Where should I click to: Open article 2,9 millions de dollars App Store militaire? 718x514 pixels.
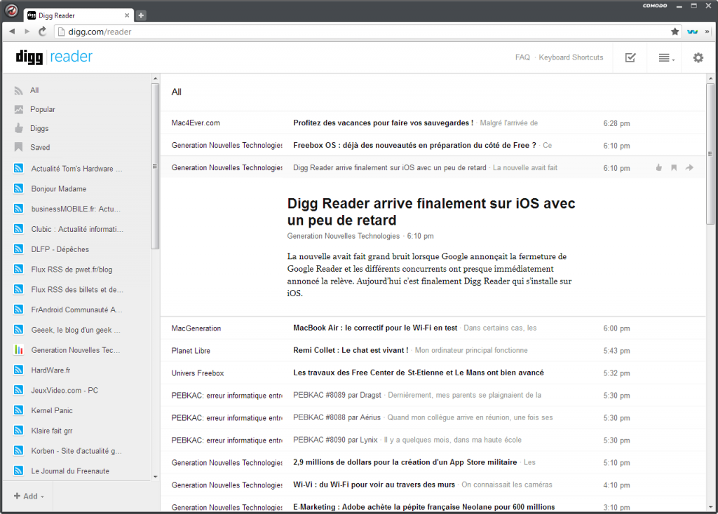405,462
